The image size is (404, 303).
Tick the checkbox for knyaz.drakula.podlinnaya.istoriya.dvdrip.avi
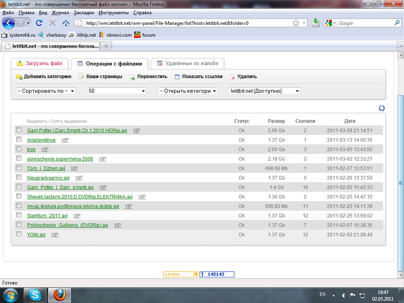[19, 205]
